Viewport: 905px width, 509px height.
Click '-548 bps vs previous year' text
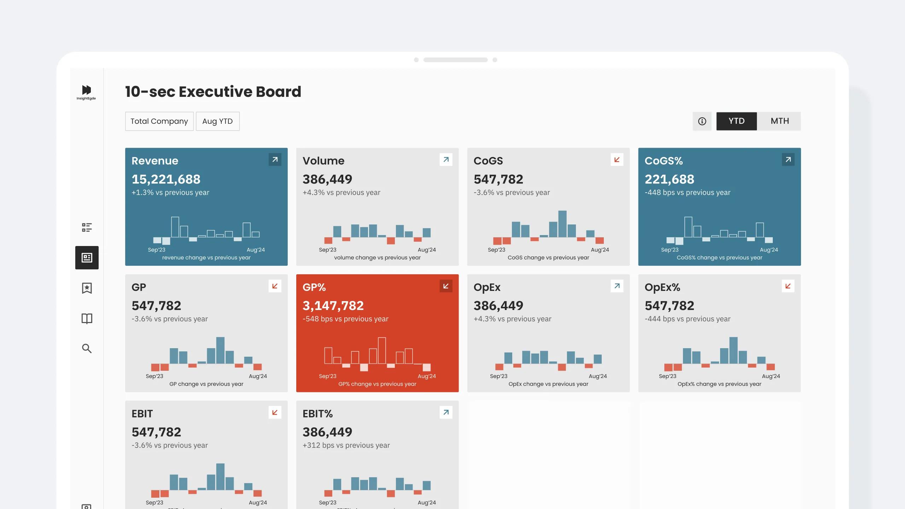pos(345,319)
